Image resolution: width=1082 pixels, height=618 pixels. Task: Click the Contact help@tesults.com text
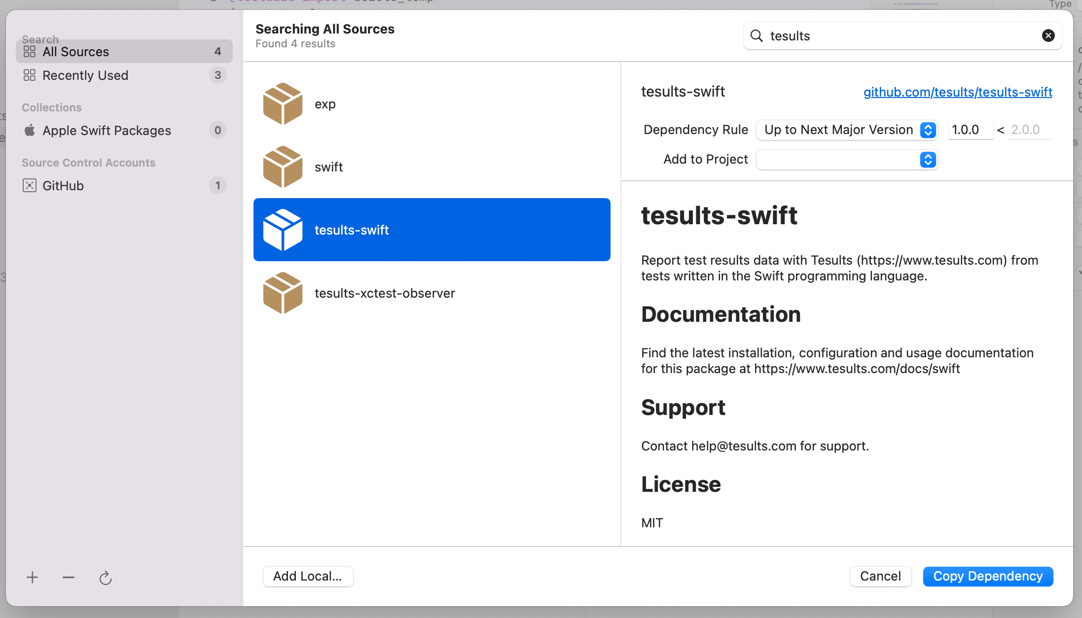pyautogui.click(x=755, y=446)
